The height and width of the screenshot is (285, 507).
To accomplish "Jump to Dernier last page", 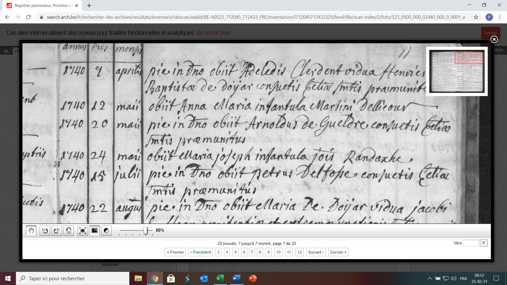I will pyautogui.click(x=338, y=252).
